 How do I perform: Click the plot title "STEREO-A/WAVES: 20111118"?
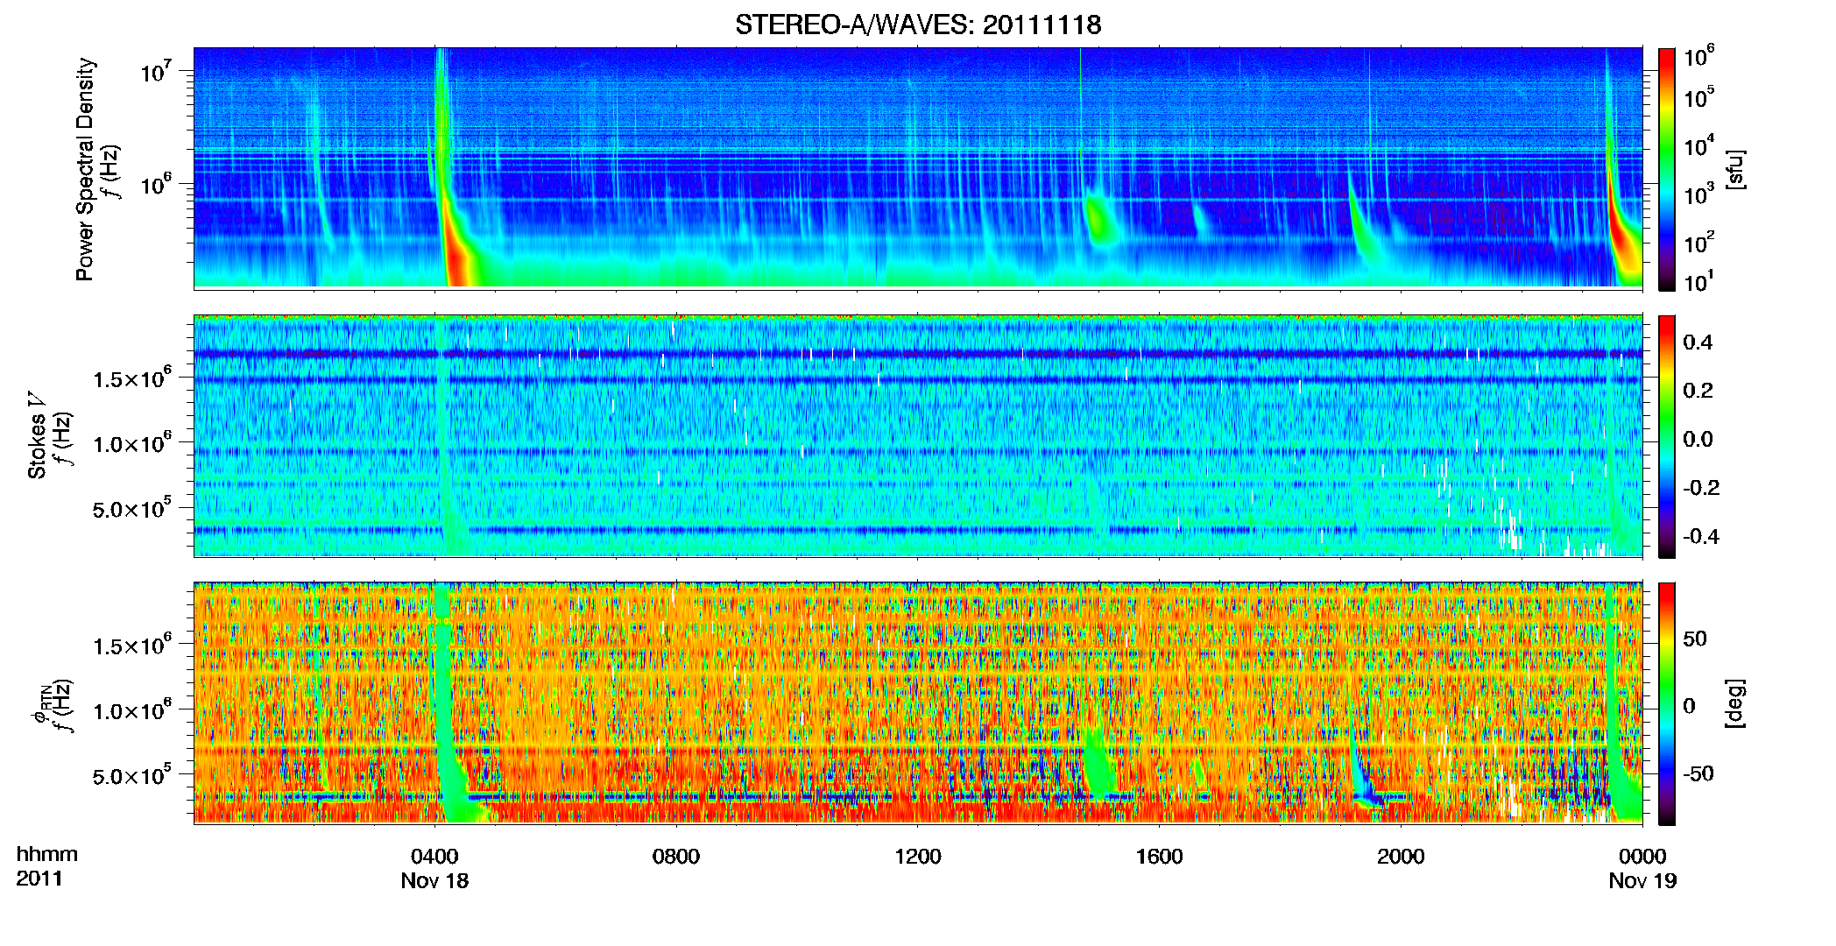coord(918,25)
